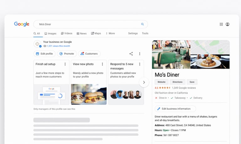
Task: Click the storefront icon in Edit profile
Action: (37, 54)
